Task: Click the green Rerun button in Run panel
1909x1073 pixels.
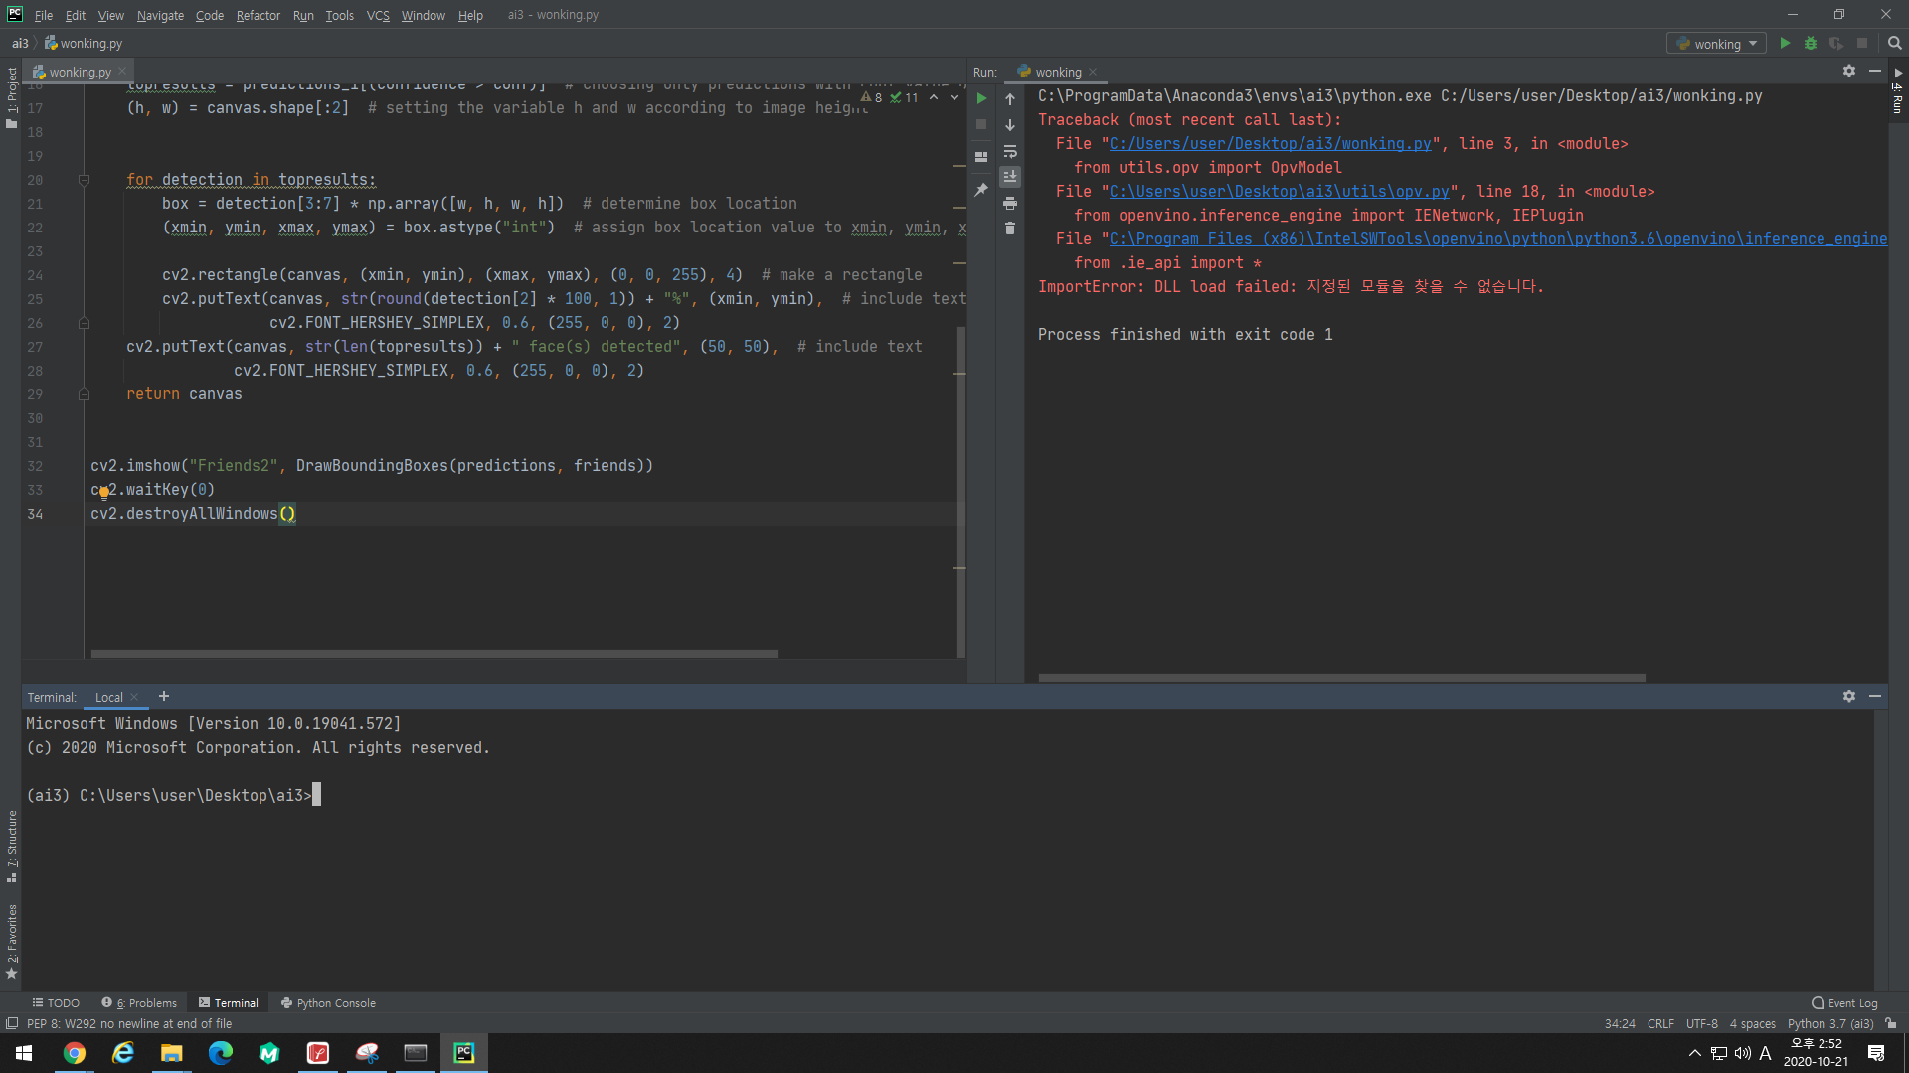Action: click(981, 98)
